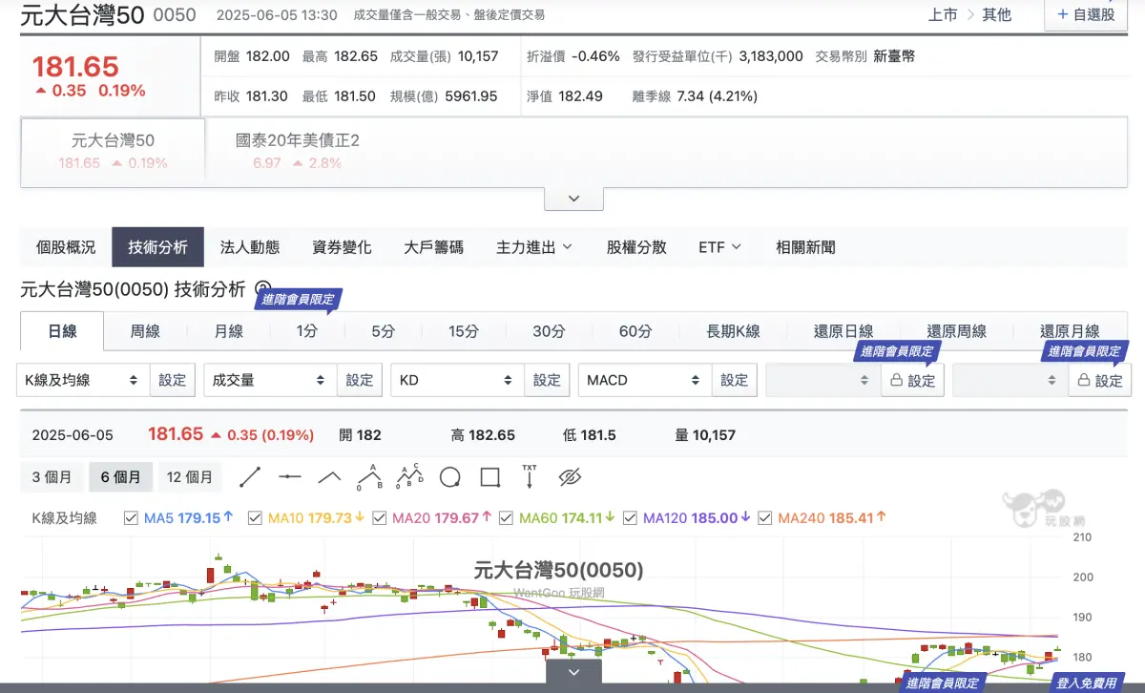Viewport: 1145px width, 693px height.
Task: Switch chart to 60分 period
Action: (635, 331)
